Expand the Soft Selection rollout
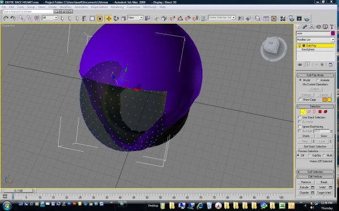The height and width of the screenshot is (211, 339). pos(315,172)
